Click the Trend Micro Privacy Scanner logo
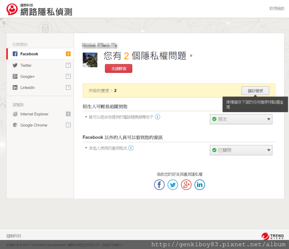 39,9
